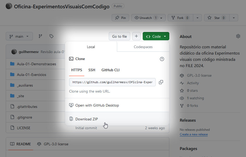Open the tags icon

[51, 36]
